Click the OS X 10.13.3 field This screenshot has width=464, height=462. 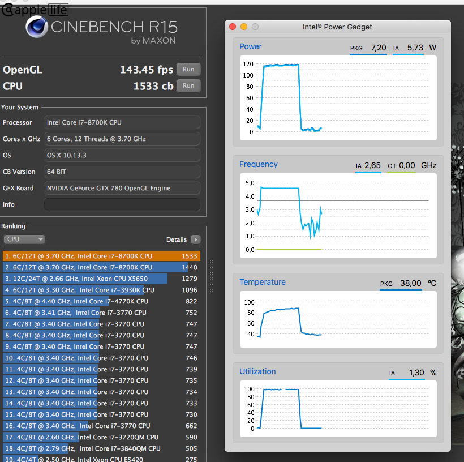tap(122, 155)
